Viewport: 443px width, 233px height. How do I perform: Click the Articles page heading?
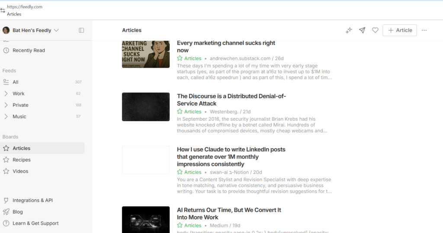pos(132,30)
